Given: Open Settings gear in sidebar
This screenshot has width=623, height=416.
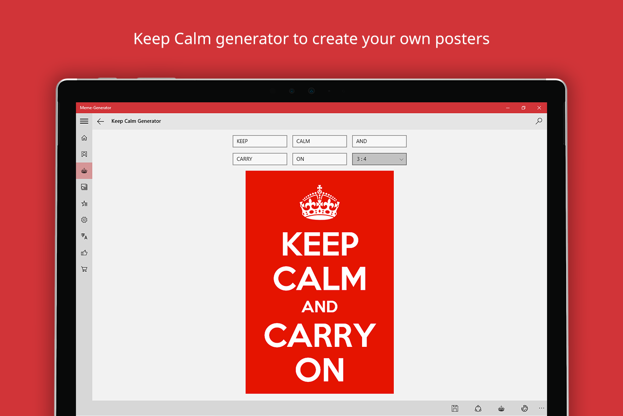Looking at the screenshot, I should [x=84, y=220].
